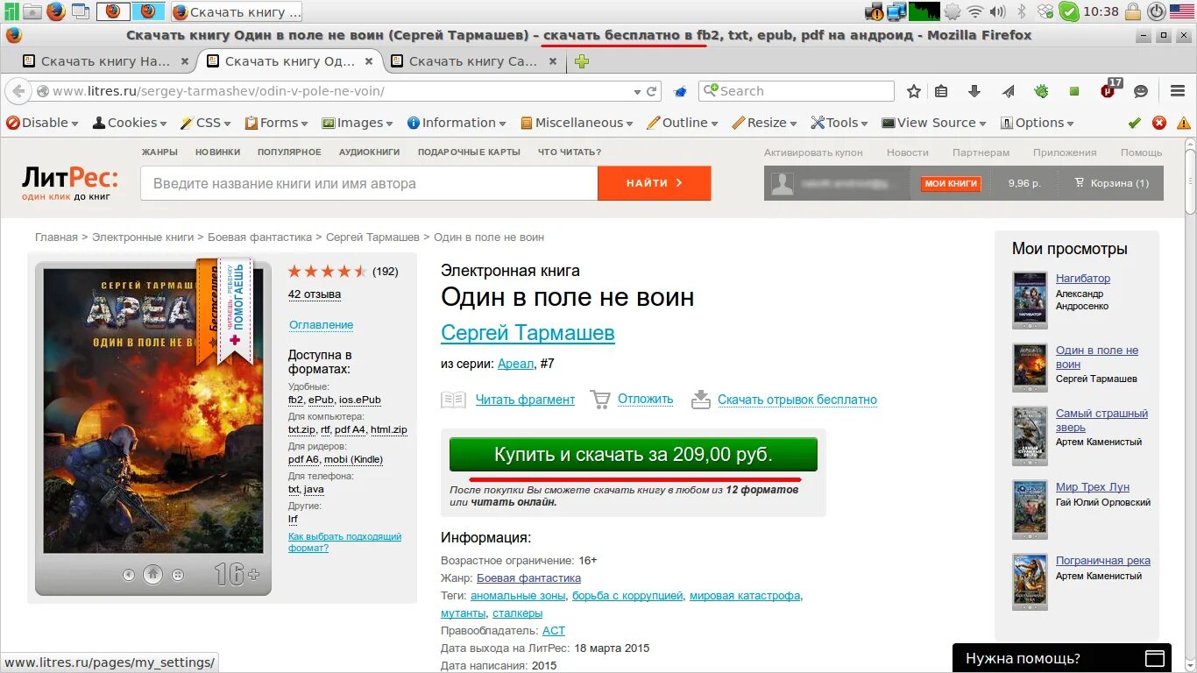Image resolution: width=1197 pixels, height=673 pixels.
Task: Open the uBlock icon with badge 17
Action: [x=1110, y=89]
